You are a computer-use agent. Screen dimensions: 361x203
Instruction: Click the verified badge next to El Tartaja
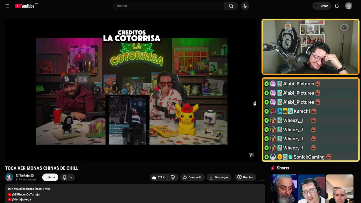tap(32, 175)
